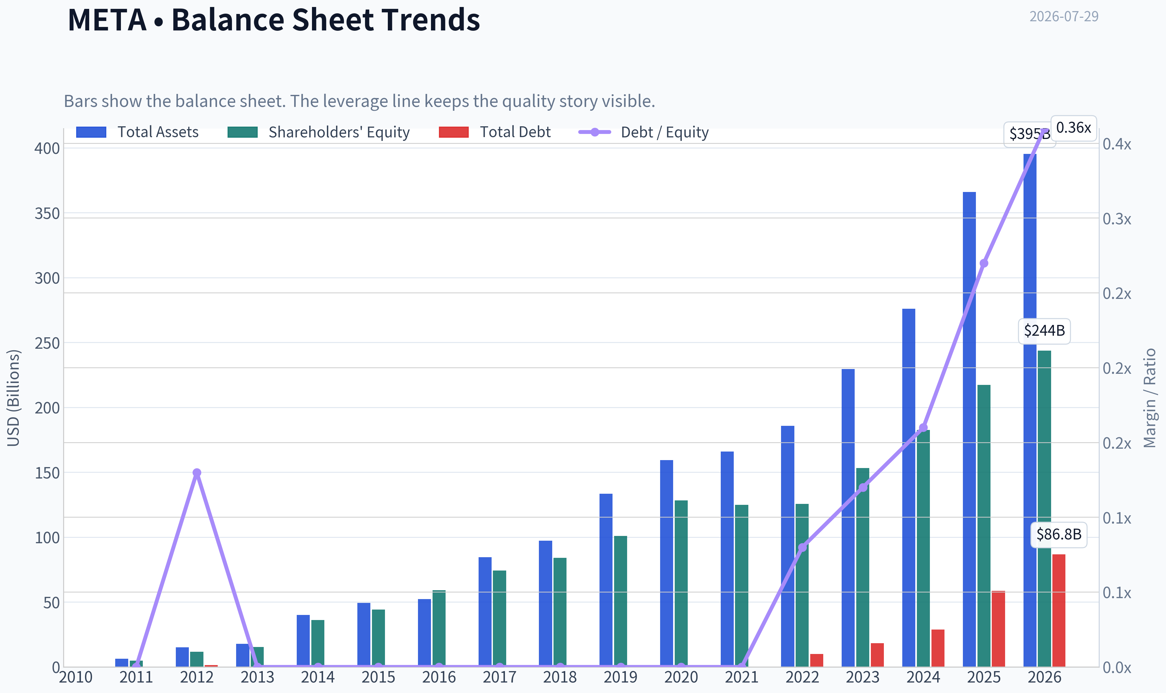Viewport: 1166px width, 693px height.
Task: Click the 2025 Total Debt red bar
Action: 998,629
